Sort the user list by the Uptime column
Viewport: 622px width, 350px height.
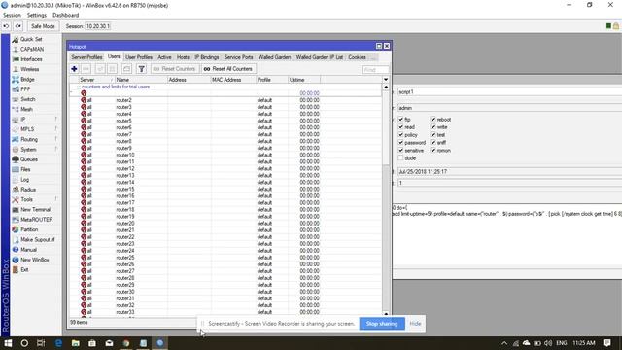pos(304,80)
